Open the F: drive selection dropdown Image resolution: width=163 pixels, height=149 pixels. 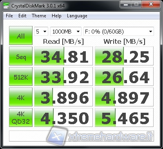119,32
